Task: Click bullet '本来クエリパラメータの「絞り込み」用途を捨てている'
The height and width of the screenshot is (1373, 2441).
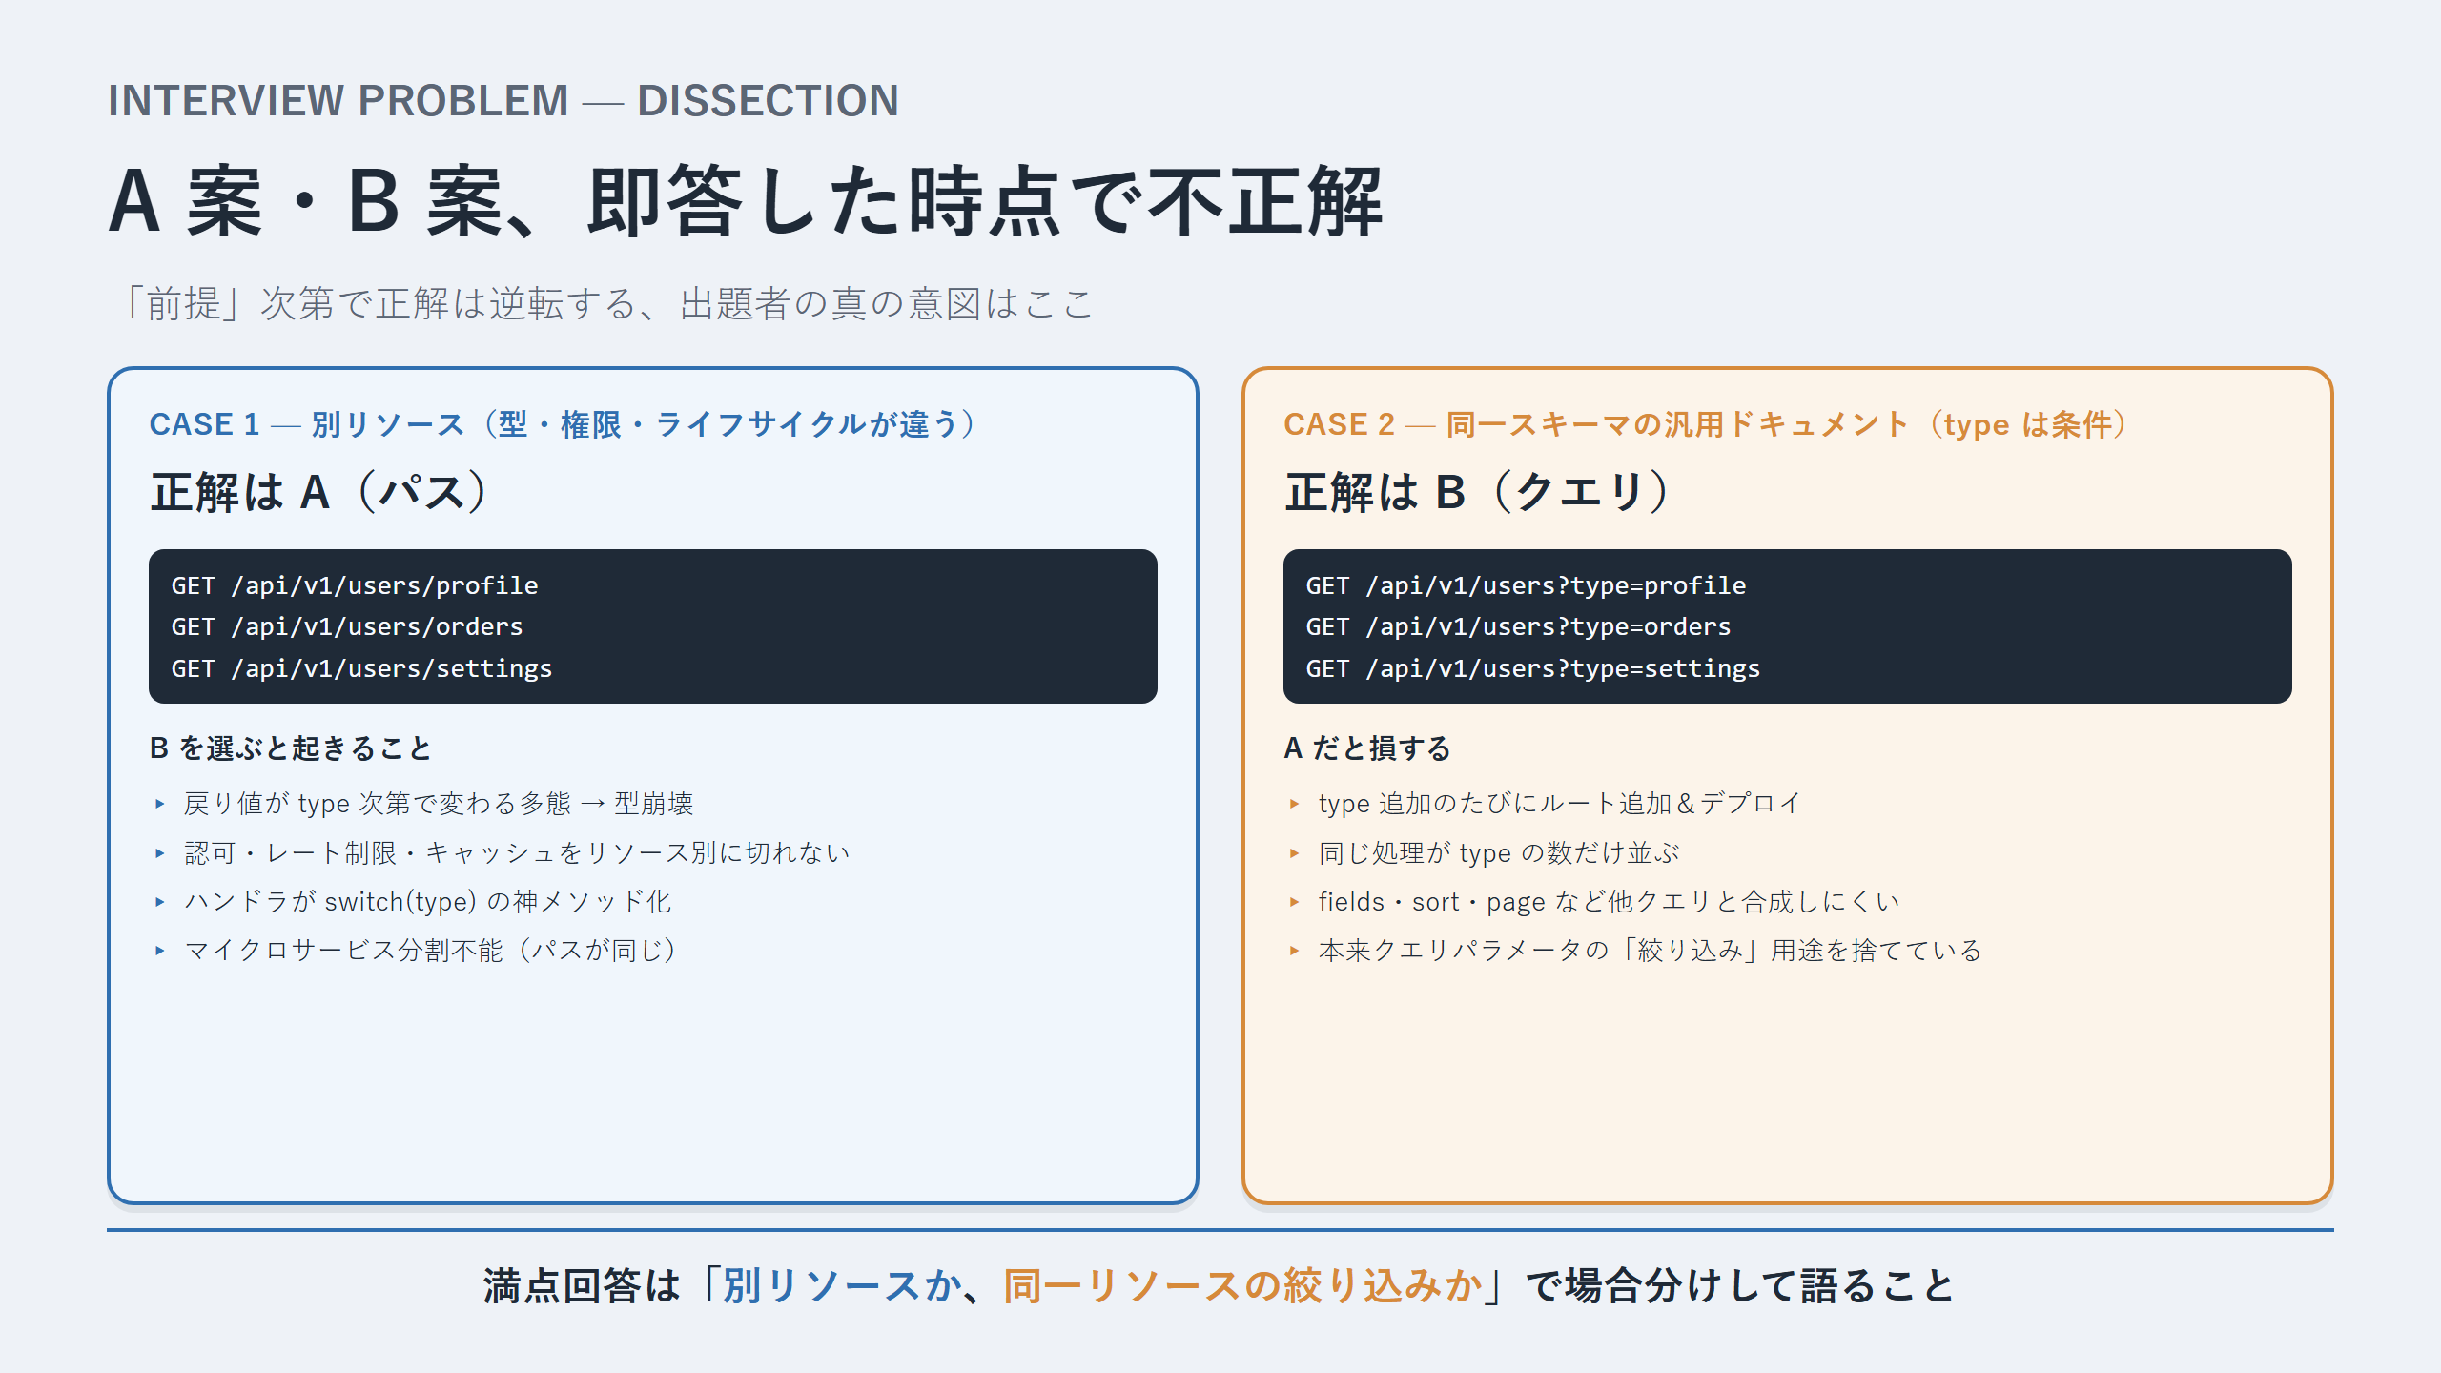Action: (x=1651, y=950)
